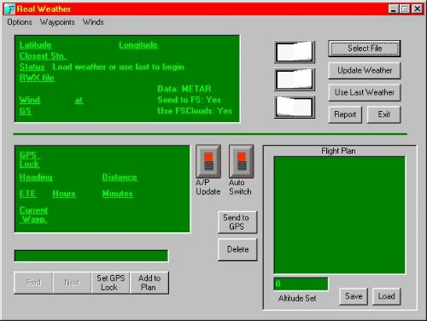This screenshot has height=321, width=427.
Task: Click inside the Flight Plan list box
Action: (x=339, y=215)
